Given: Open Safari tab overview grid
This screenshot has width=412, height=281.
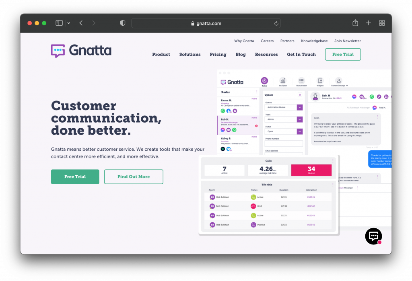Looking at the screenshot, I should click(382, 23).
